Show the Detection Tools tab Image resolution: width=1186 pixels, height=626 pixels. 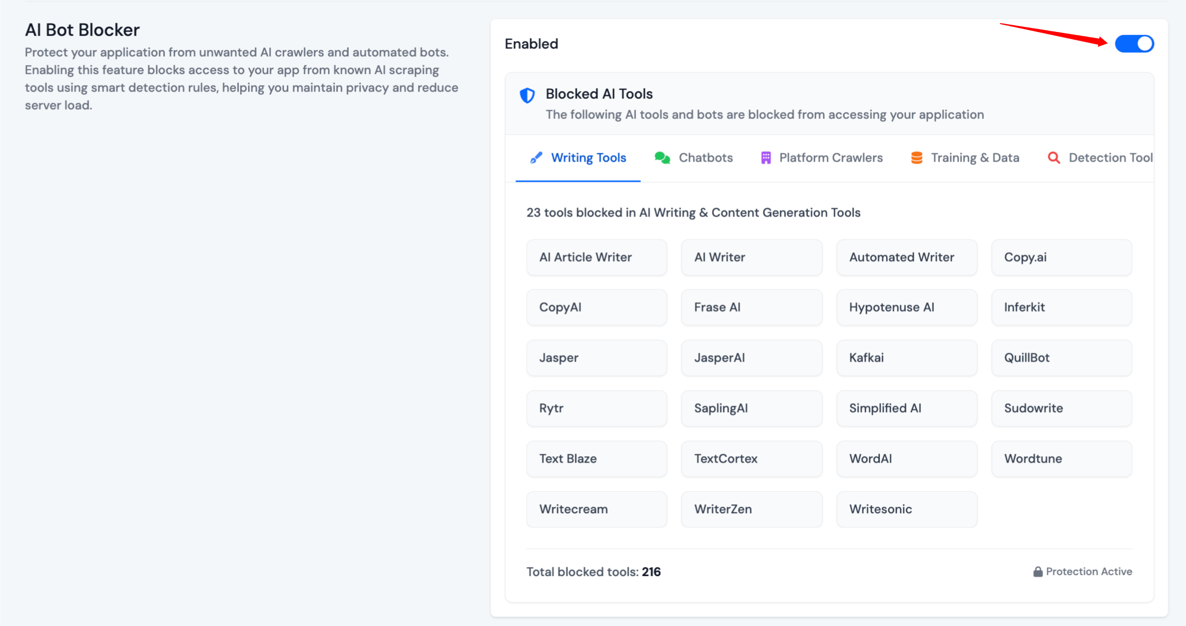pos(1110,157)
